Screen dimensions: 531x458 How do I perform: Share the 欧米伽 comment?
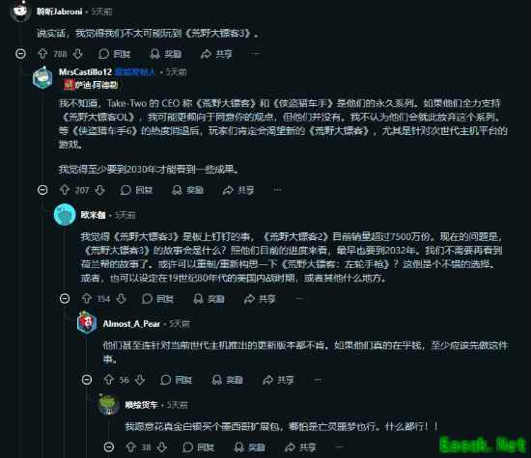pyautogui.click(x=260, y=299)
